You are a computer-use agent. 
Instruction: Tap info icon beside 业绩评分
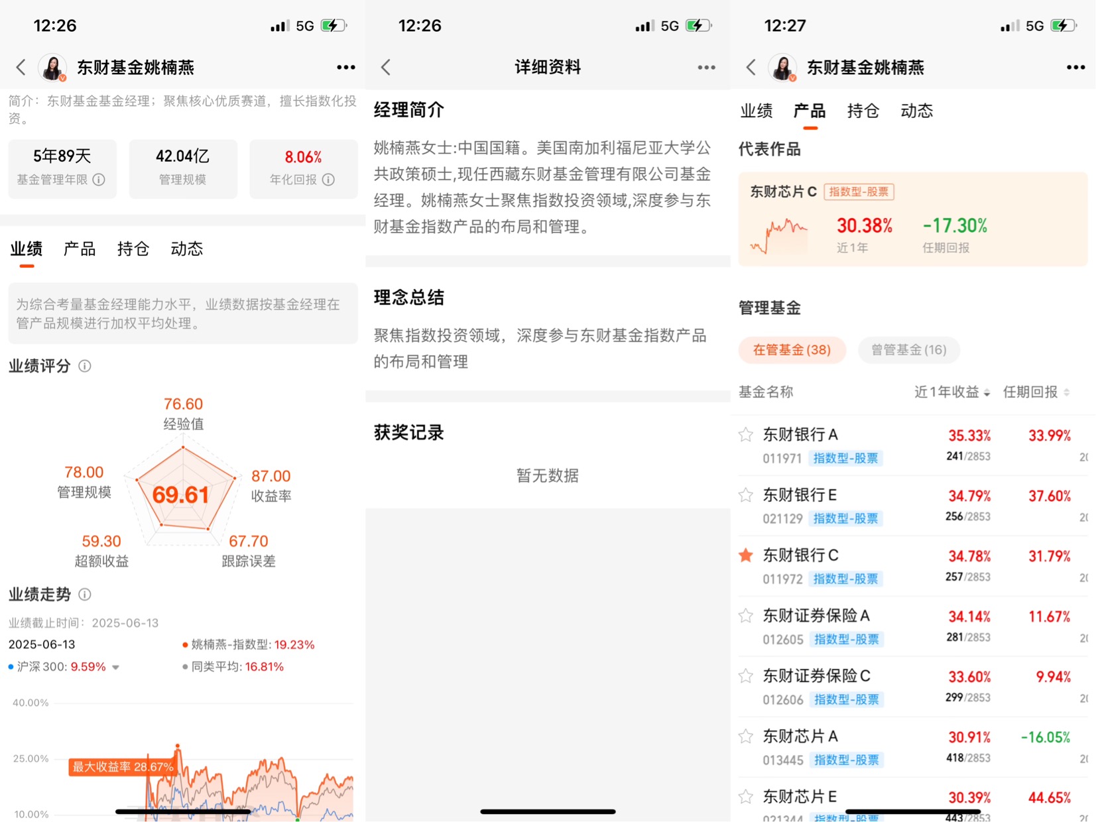[85, 366]
